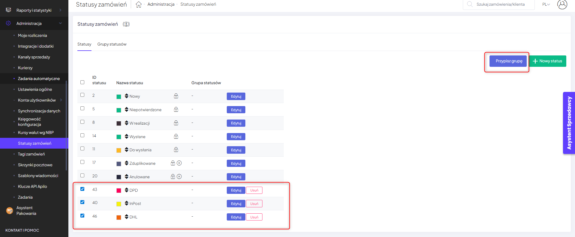Click the info icon beside Statusy zamówień
This screenshot has width=575, height=237.
click(x=126, y=24)
